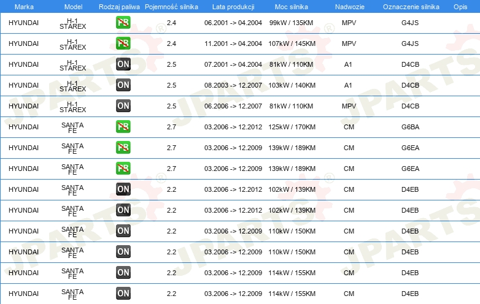The height and width of the screenshot is (304, 480).
Task: Click the PB icon in the first G6EA row
Action: 123,148
